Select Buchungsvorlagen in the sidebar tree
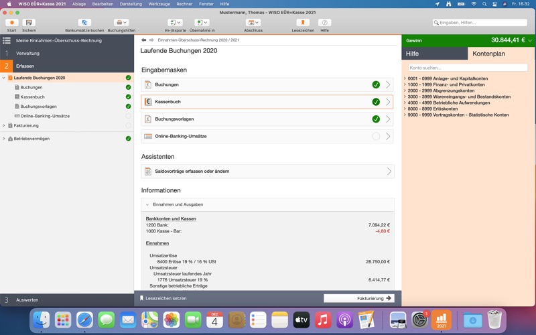536x335 pixels. [38, 107]
